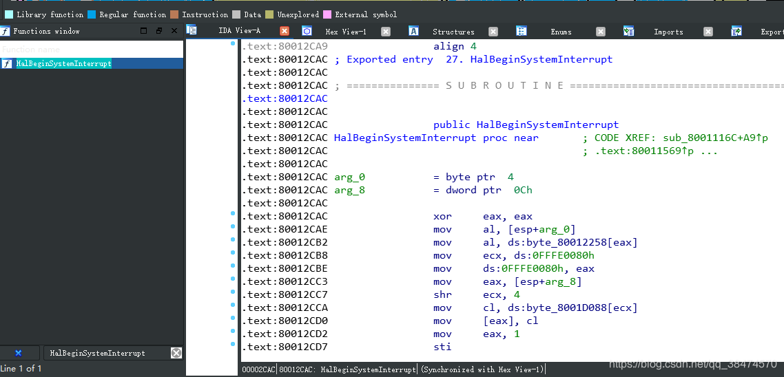The height and width of the screenshot is (377, 784).
Task: Click the Enums tab icon
Action: click(522, 31)
